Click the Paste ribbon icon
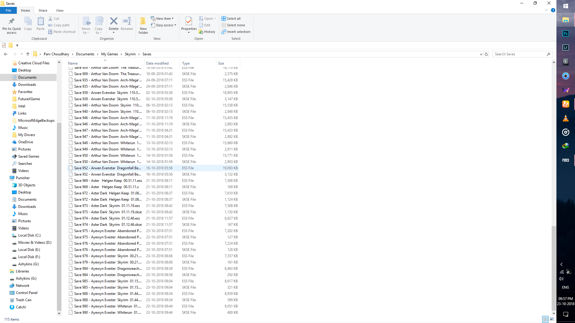The image size is (575, 323). [x=40, y=22]
